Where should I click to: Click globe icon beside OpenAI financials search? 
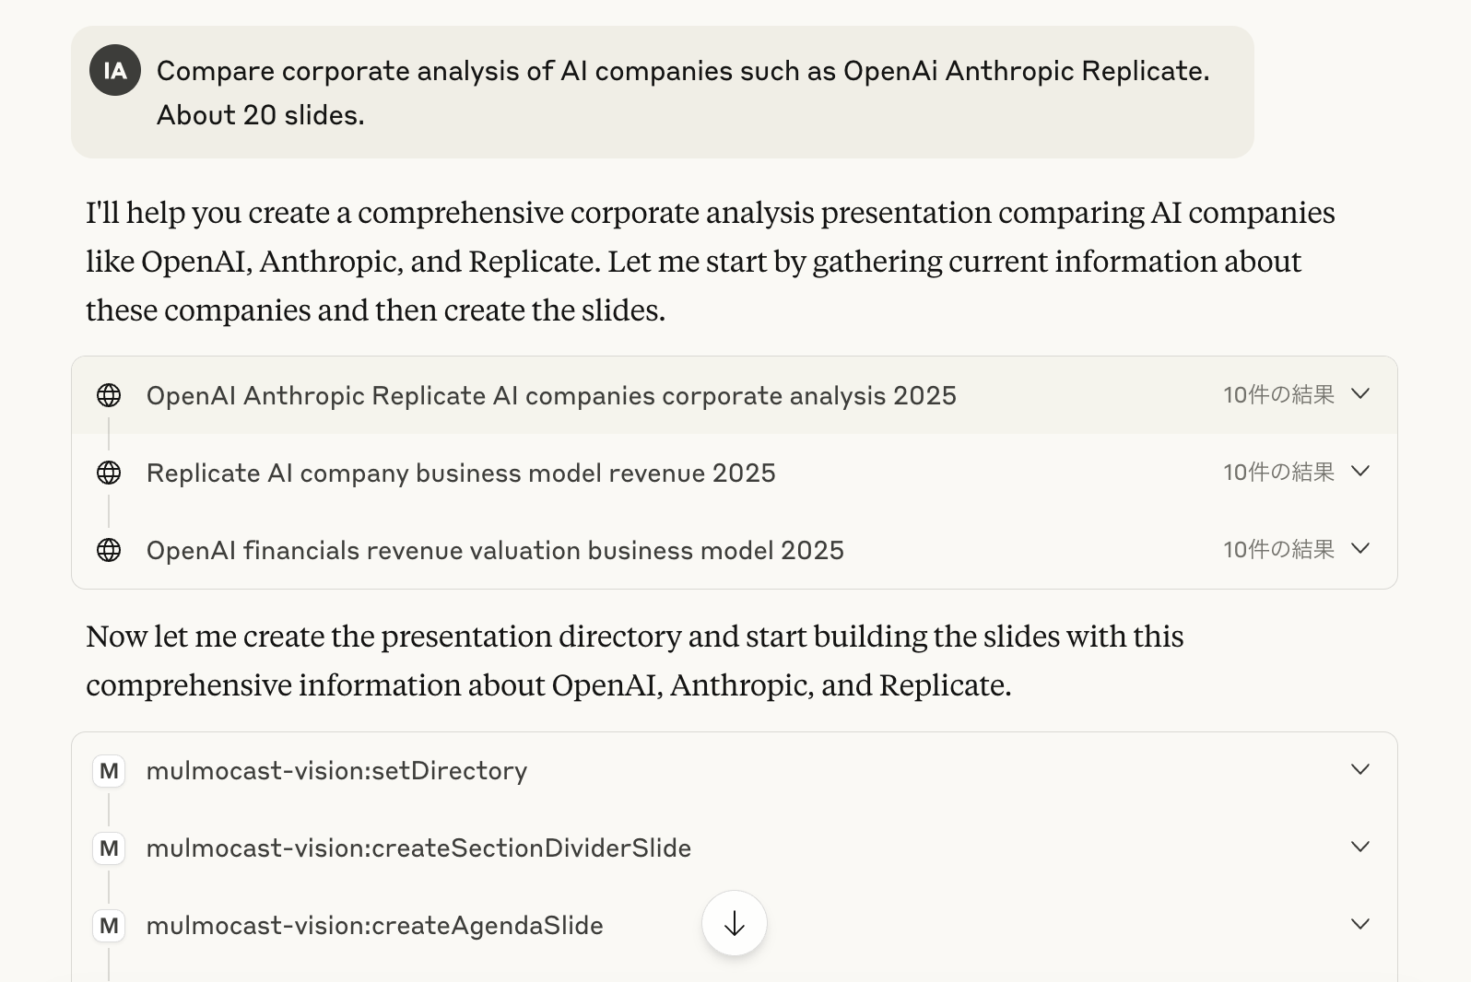(x=109, y=550)
